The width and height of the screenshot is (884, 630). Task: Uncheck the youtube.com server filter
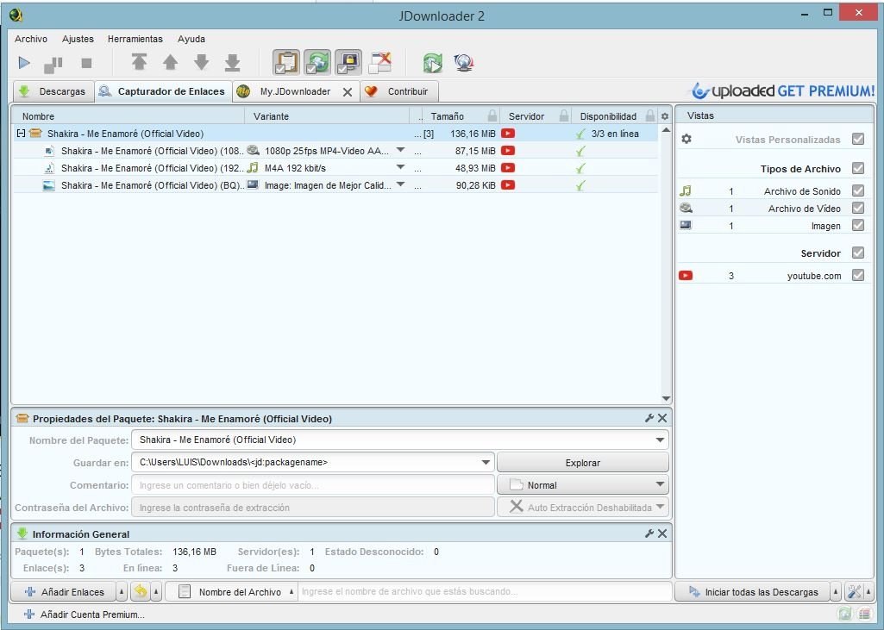[x=858, y=275]
